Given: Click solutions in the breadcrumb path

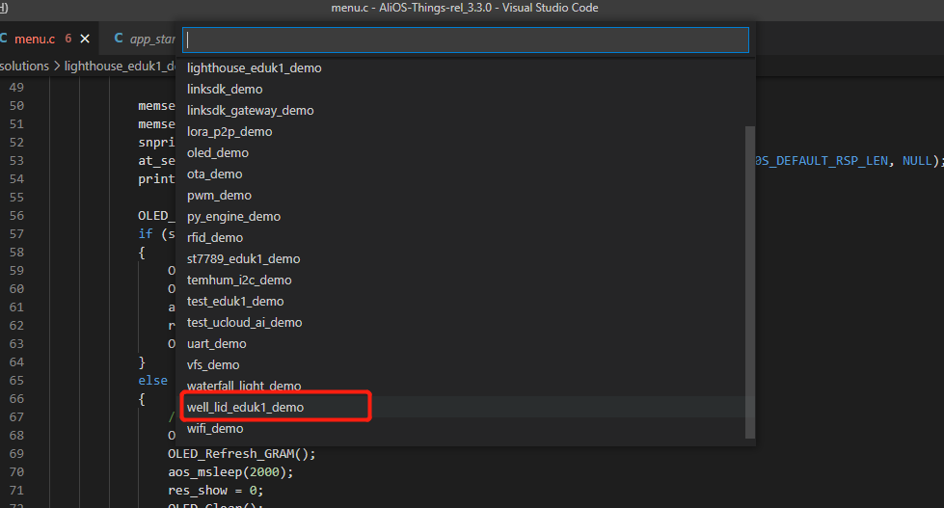Looking at the screenshot, I should [x=24, y=67].
